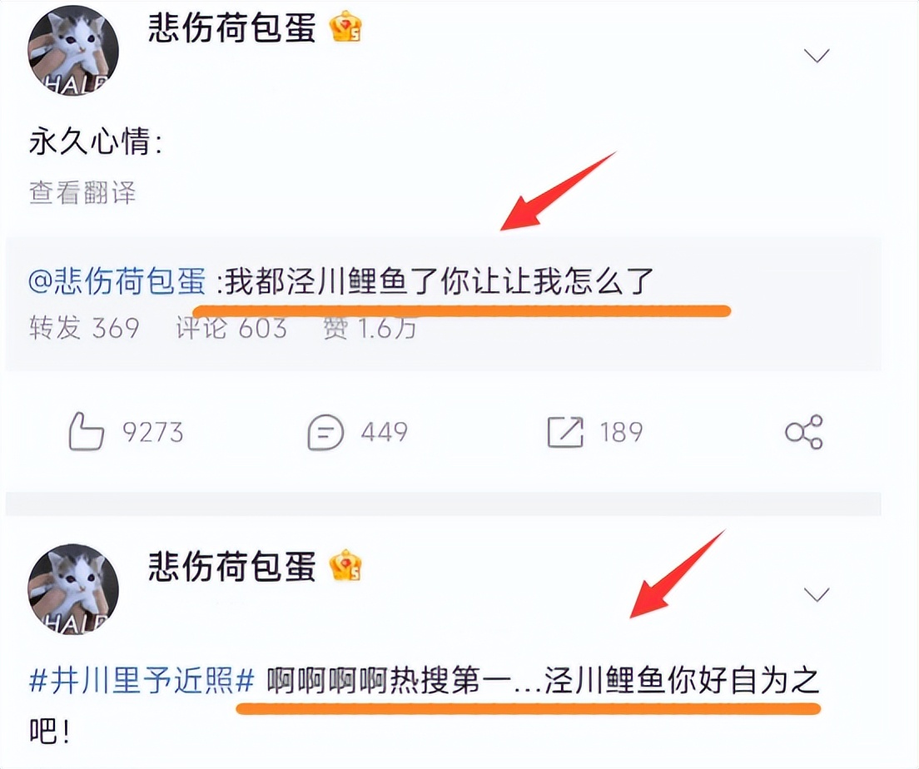The image size is (919, 769).
Task: Expand the second post's chevron menu
Action: pos(817,595)
